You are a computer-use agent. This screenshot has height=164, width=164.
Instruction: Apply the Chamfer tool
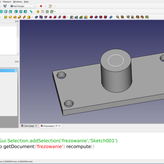(x=96, y=17)
